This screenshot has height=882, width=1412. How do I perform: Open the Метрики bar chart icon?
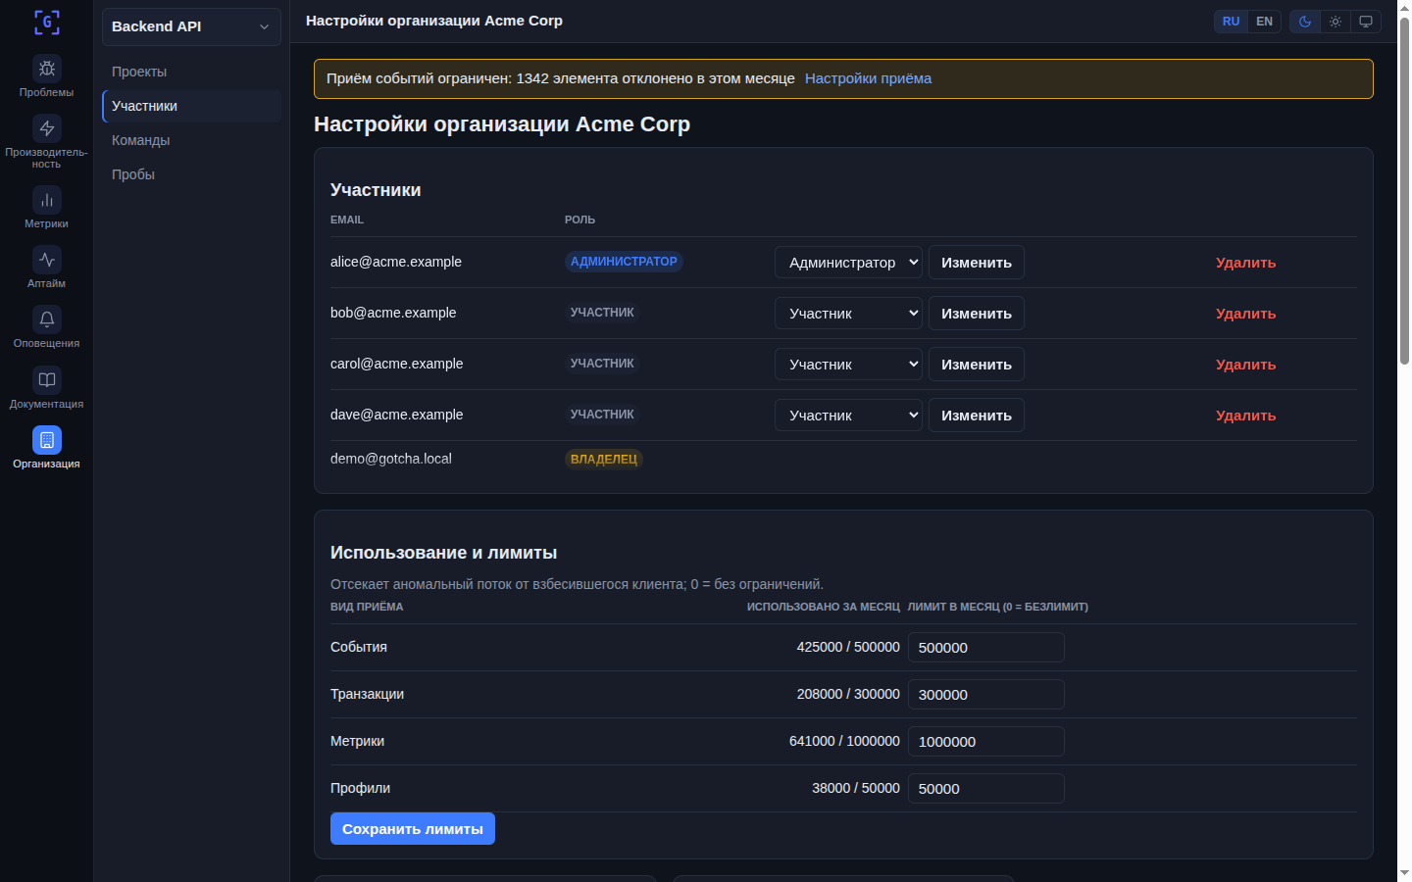46,200
